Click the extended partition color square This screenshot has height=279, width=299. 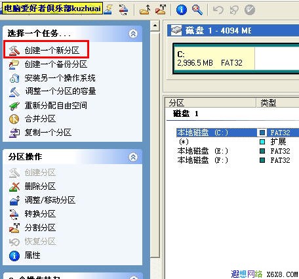[x=262, y=142]
